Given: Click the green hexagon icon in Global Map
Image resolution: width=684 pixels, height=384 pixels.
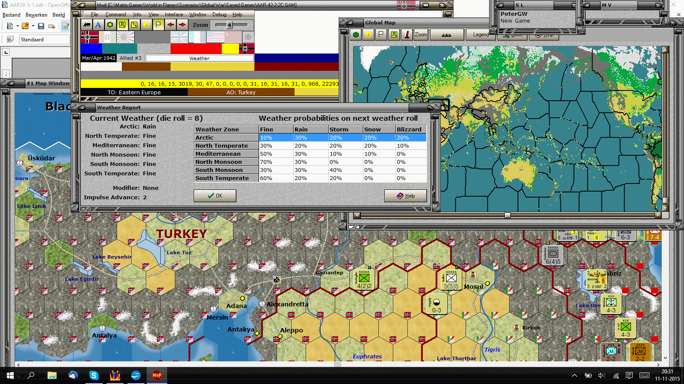Looking at the screenshot, I should [x=356, y=35].
